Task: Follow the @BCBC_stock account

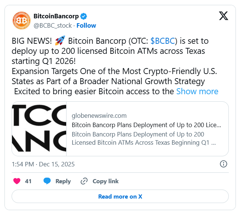Action: tap(86, 25)
